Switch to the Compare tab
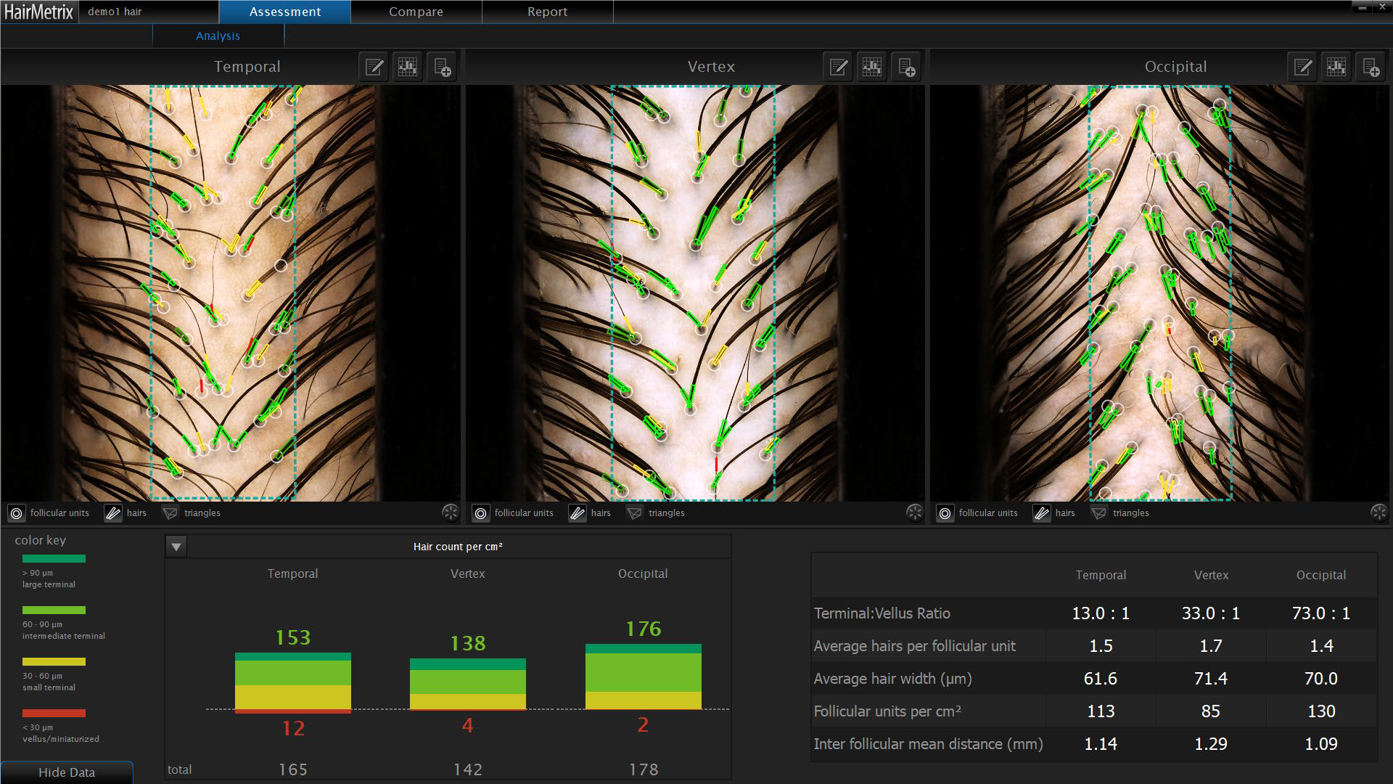The height and width of the screenshot is (784, 1393). point(416,12)
